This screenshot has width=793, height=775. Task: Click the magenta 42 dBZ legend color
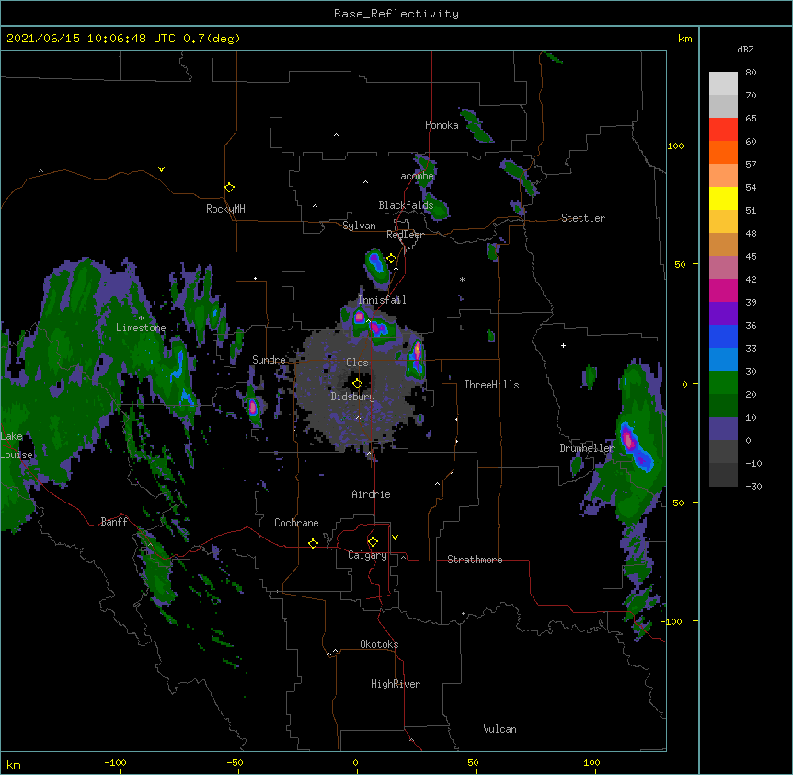point(723,290)
